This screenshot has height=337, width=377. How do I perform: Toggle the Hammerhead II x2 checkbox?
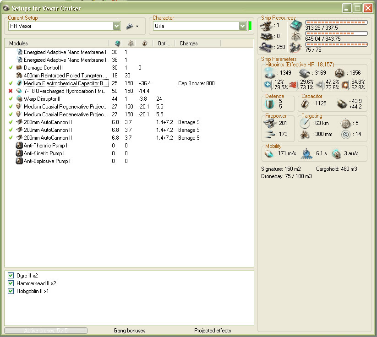11,283
